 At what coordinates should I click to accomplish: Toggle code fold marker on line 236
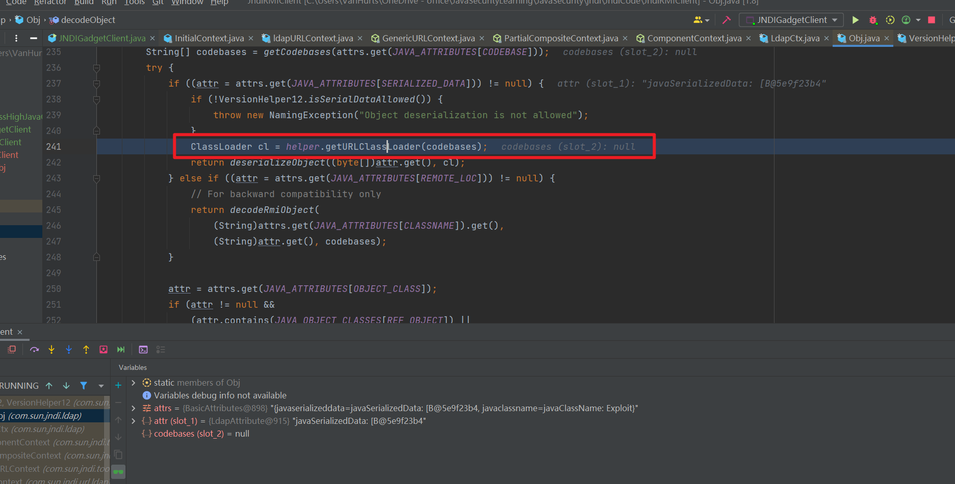click(x=96, y=68)
